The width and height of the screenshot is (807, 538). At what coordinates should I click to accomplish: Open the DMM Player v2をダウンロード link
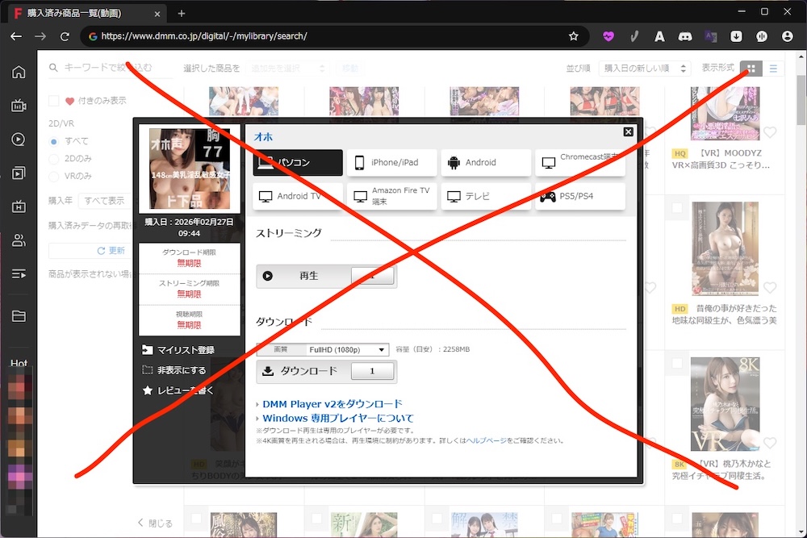pyautogui.click(x=332, y=404)
